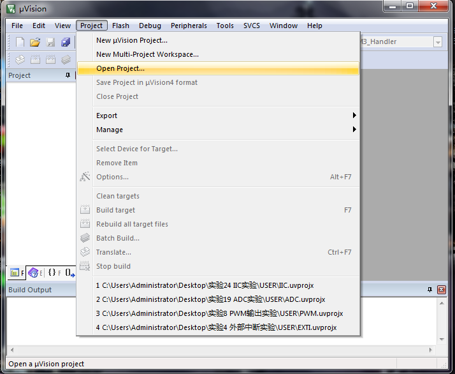The image size is (455, 374).
Task: Click the Build Output scroll up arrow
Action: coord(442,303)
